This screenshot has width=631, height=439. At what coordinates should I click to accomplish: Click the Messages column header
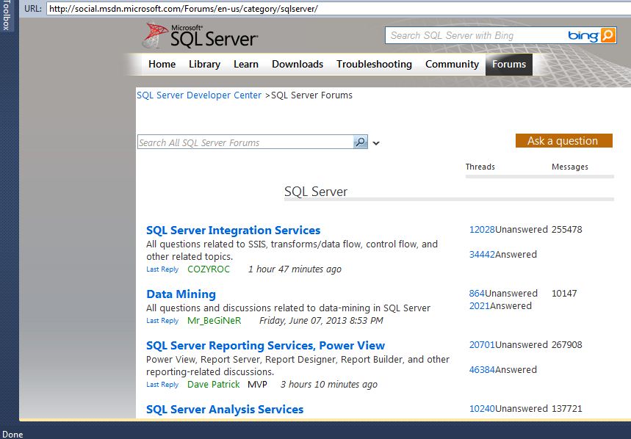pos(570,167)
